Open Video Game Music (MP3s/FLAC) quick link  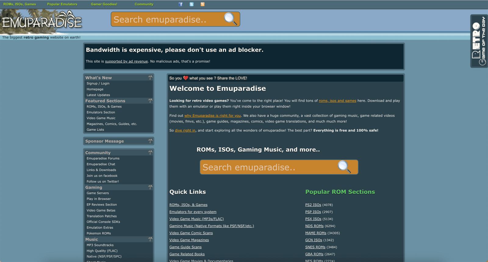click(x=196, y=219)
